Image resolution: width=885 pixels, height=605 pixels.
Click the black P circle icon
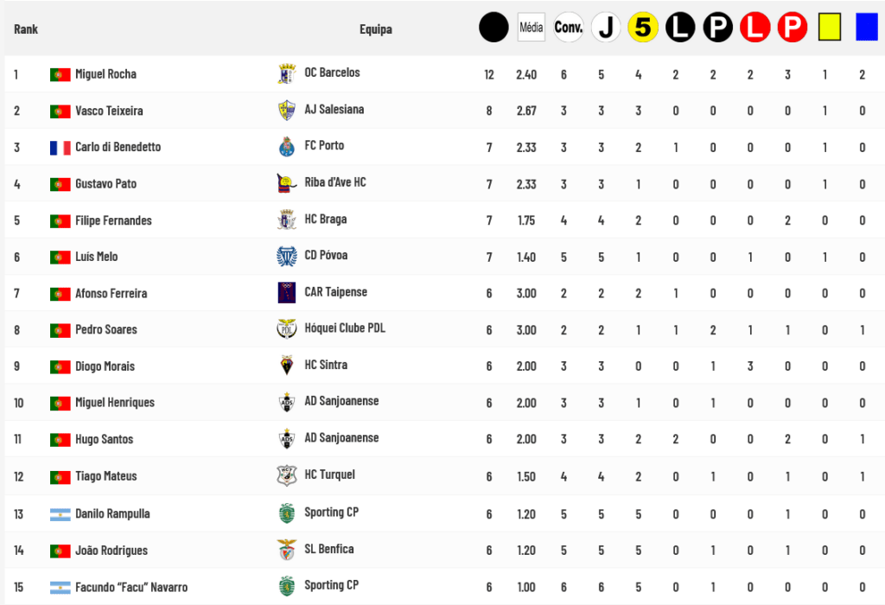pos(717,29)
